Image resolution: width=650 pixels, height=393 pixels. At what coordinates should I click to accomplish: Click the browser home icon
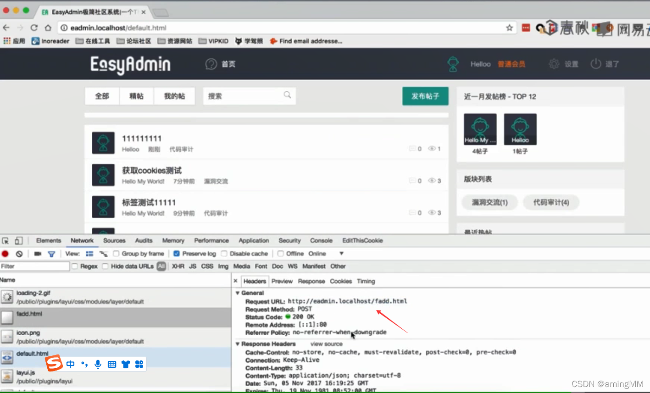pyautogui.click(x=48, y=28)
